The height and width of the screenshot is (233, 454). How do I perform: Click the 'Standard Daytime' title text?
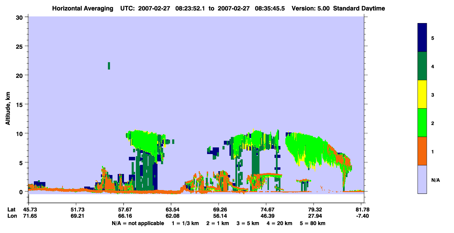359,8
